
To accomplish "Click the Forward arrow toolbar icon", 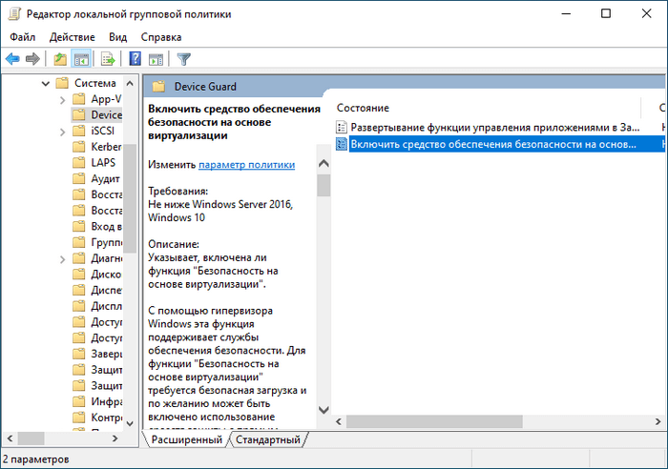I will point(32,59).
